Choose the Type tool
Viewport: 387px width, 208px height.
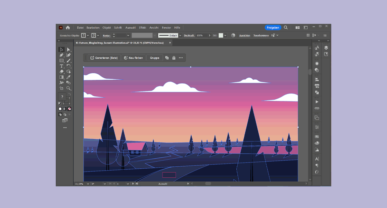point(61,66)
